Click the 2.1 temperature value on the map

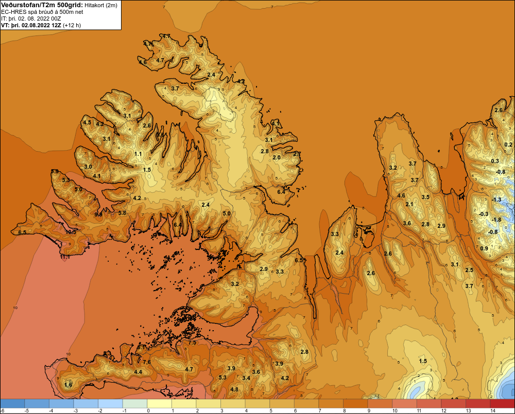[x=409, y=204]
